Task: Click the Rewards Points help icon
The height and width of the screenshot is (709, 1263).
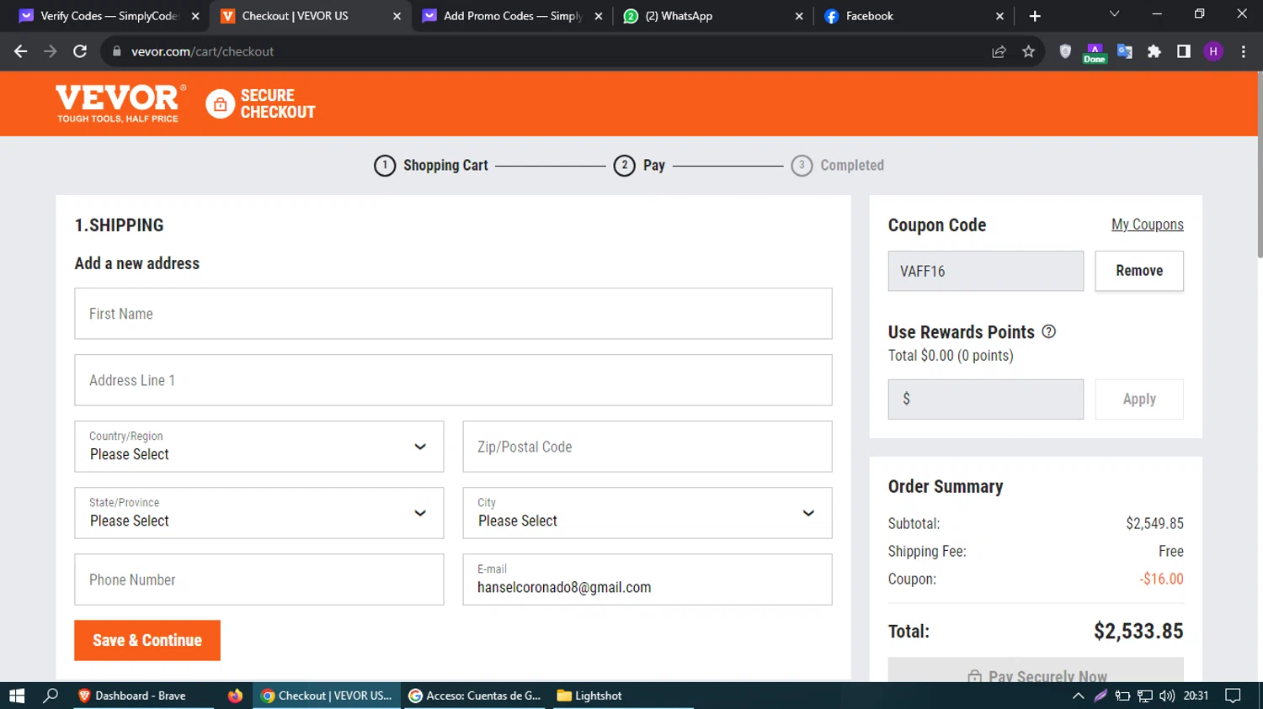Action: pyautogui.click(x=1048, y=331)
